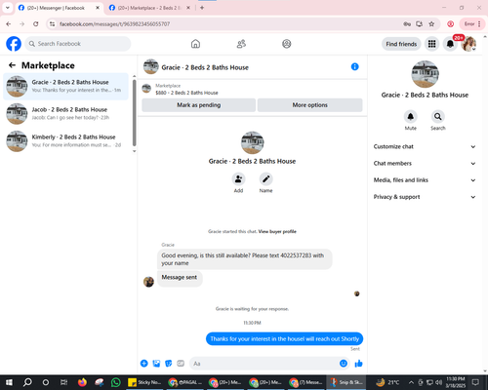Open the $880 Marketplace listing link

[186, 93]
